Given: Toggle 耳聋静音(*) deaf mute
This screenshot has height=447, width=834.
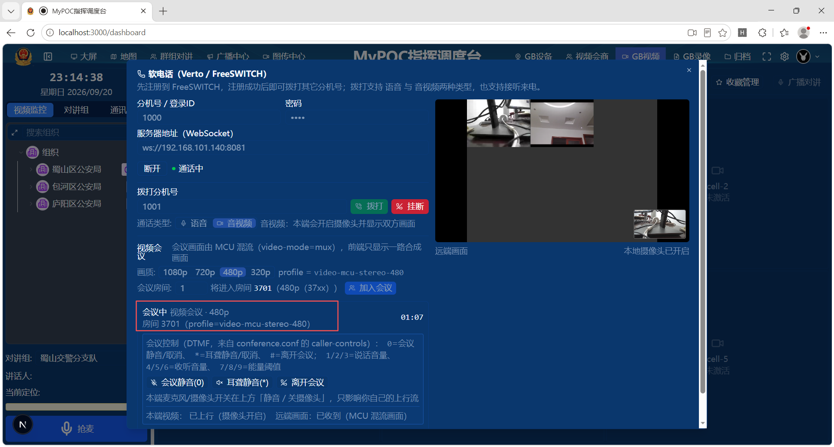Looking at the screenshot, I should click(x=242, y=383).
